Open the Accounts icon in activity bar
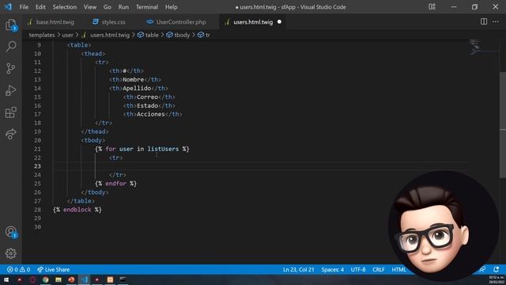 pyautogui.click(x=11, y=231)
